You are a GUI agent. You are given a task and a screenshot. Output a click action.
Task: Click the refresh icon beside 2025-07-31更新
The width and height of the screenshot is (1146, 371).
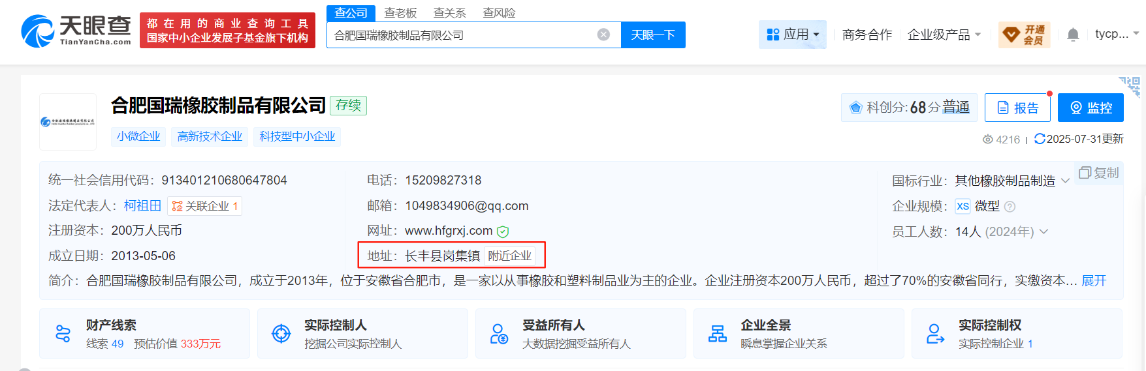point(1040,139)
